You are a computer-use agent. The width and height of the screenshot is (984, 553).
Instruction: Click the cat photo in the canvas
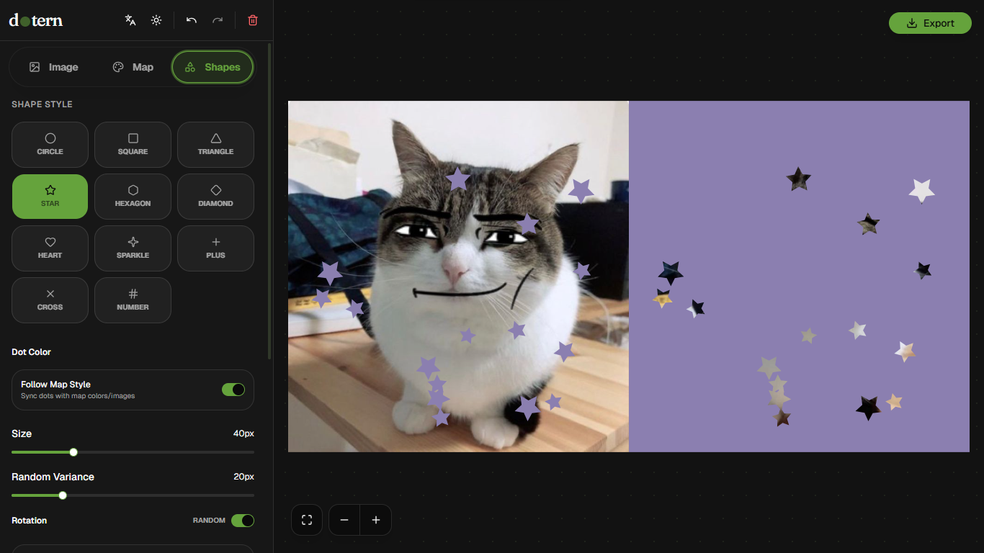coord(458,276)
